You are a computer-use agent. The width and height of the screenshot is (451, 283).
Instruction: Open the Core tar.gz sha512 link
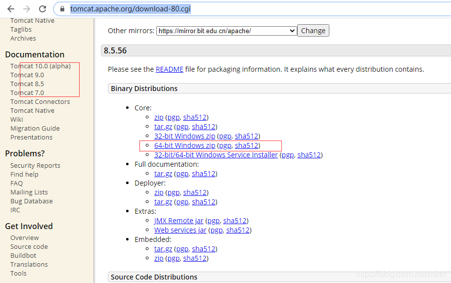point(204,127)
